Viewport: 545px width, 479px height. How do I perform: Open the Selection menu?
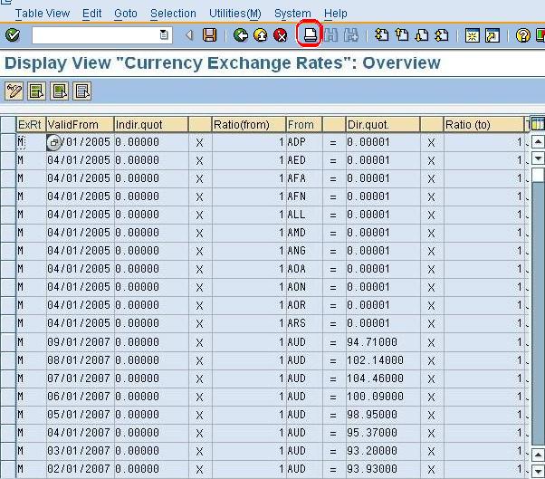click(173, 14)
